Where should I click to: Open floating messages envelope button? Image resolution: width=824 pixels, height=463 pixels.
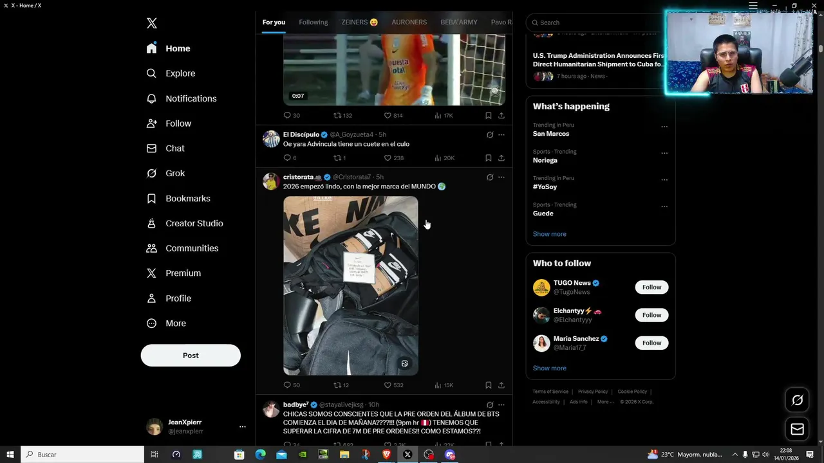(x=797, y=429)
